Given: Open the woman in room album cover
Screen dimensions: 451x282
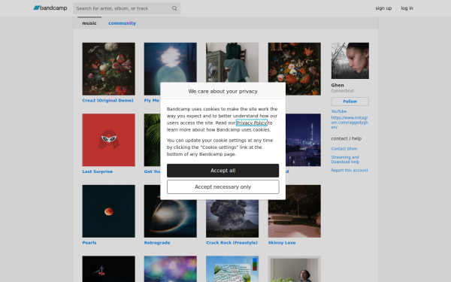Looking at the screenshot, I should [294, 269].
